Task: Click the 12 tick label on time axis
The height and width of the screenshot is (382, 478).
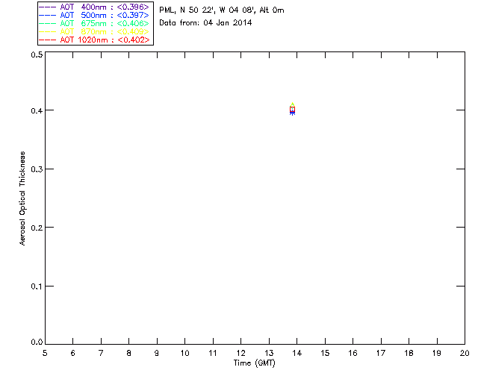Action: point(240,353)
